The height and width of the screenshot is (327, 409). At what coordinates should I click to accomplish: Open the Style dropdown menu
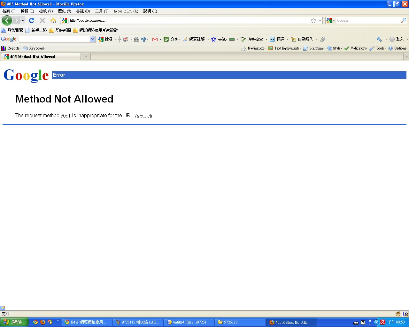point(334,48)
